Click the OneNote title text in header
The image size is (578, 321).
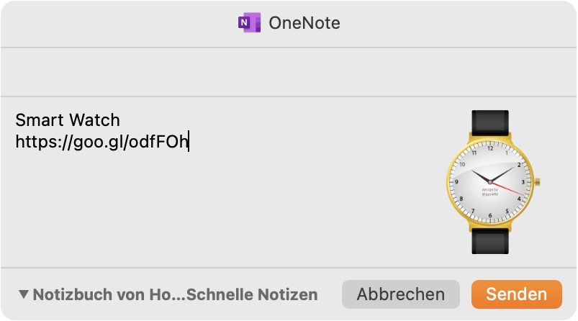click(304, 23)
